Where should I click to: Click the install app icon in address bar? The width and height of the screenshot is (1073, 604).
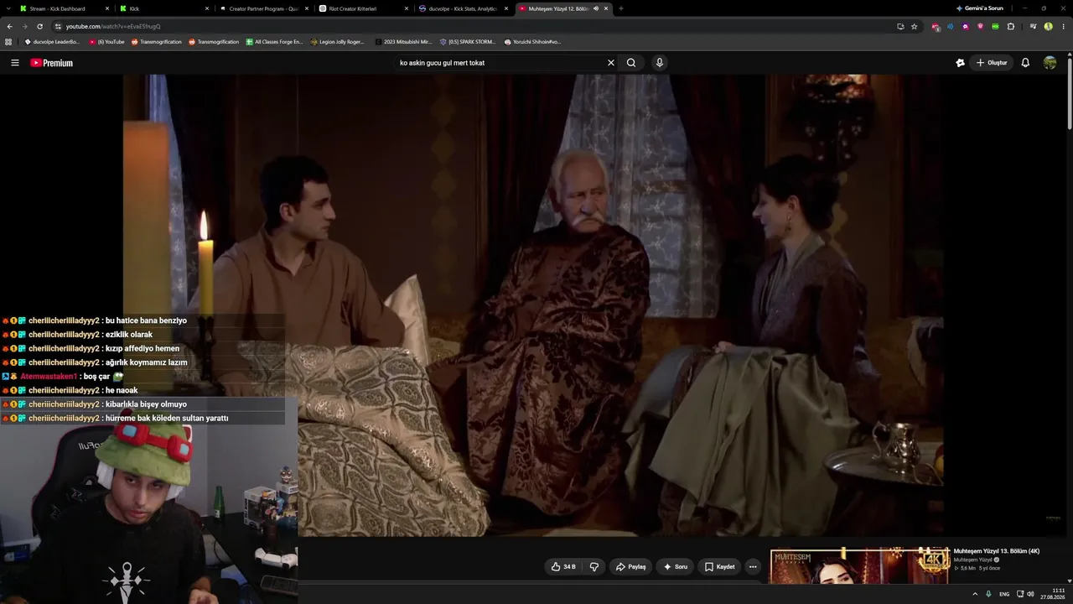tap(900, 26)
